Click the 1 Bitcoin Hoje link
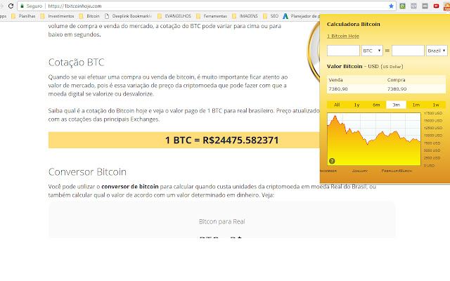 pyautogui.click(x=343, y=36)
